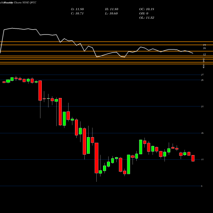Click the first small red candlestick at the chart's left start
The height and width of the screenshot is (213, 213).
(4, 82)
